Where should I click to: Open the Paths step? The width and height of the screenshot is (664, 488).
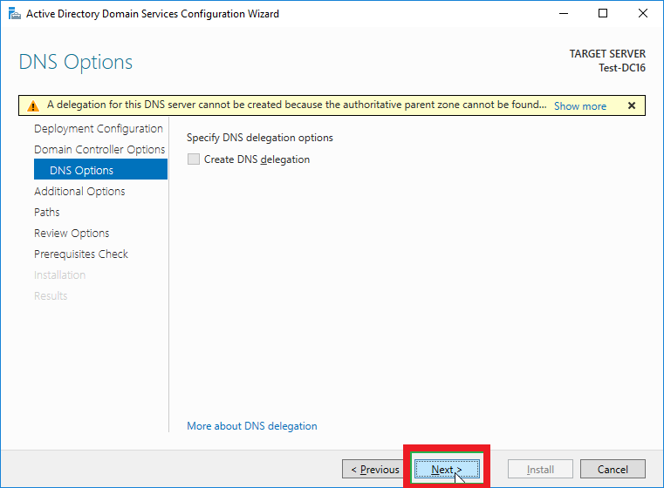pos(47,212)
